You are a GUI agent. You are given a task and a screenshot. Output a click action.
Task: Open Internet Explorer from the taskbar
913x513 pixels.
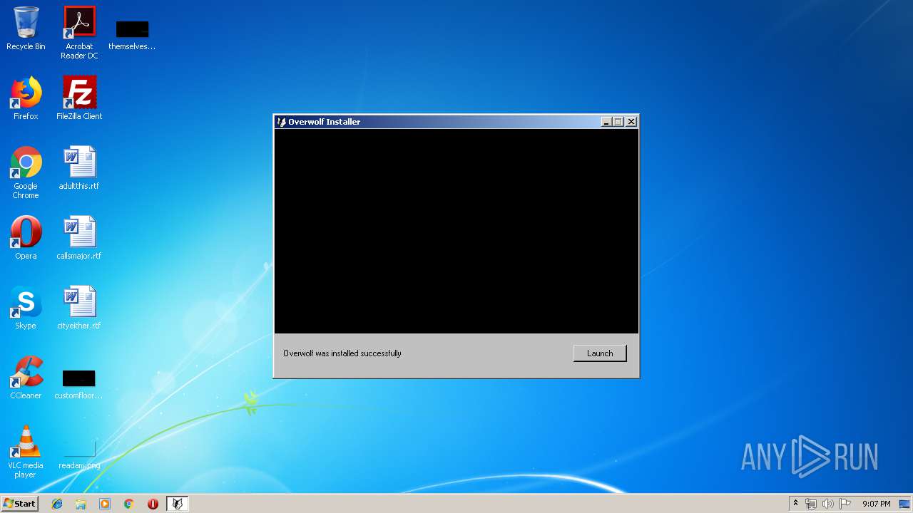57,504
